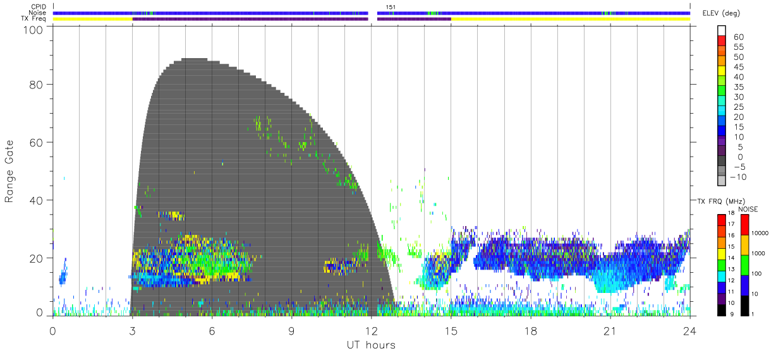Click the 21 tick label on UT hours axis
The width and height of the screenshot is (776, 358).
[x=610, y=330]
